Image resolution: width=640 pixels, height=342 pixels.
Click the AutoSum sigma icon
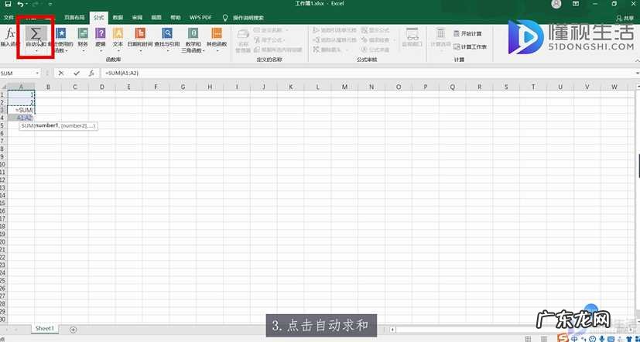(x=36, y=33)
